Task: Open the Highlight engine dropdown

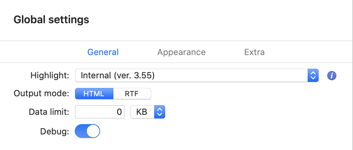Action: (x=197, y=76)
